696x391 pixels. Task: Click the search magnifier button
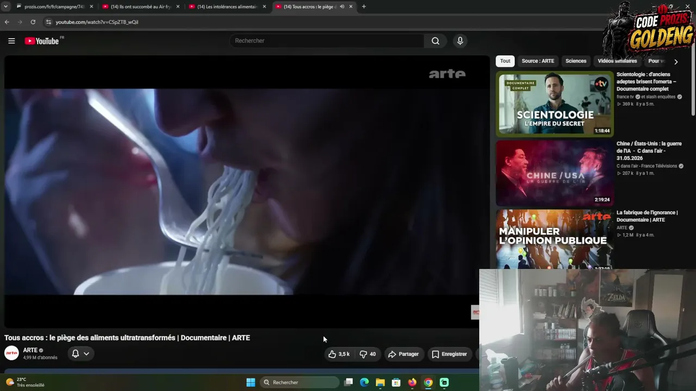436,41
